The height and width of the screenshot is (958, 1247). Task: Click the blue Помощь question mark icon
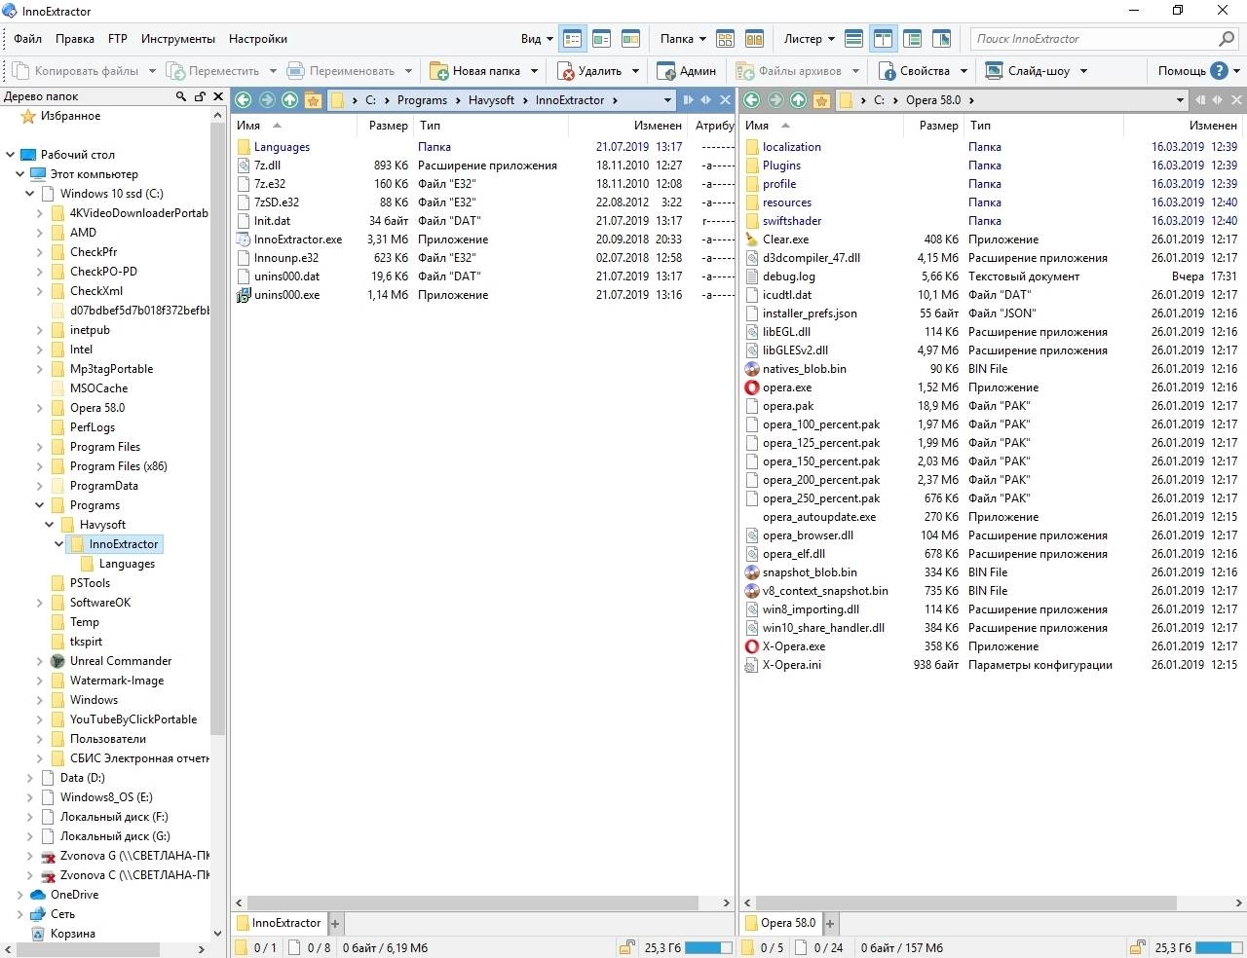[1219, 70]
